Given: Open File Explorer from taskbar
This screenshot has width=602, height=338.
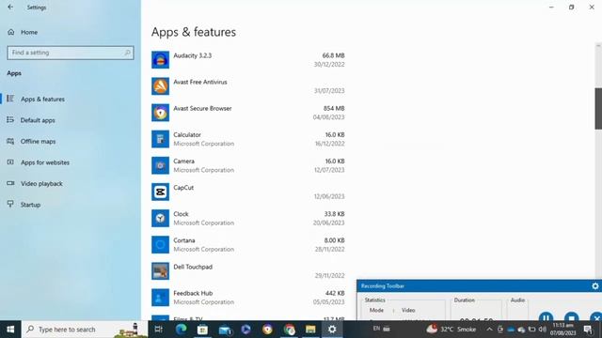Looking at the screenshot, I should point(310,330).
